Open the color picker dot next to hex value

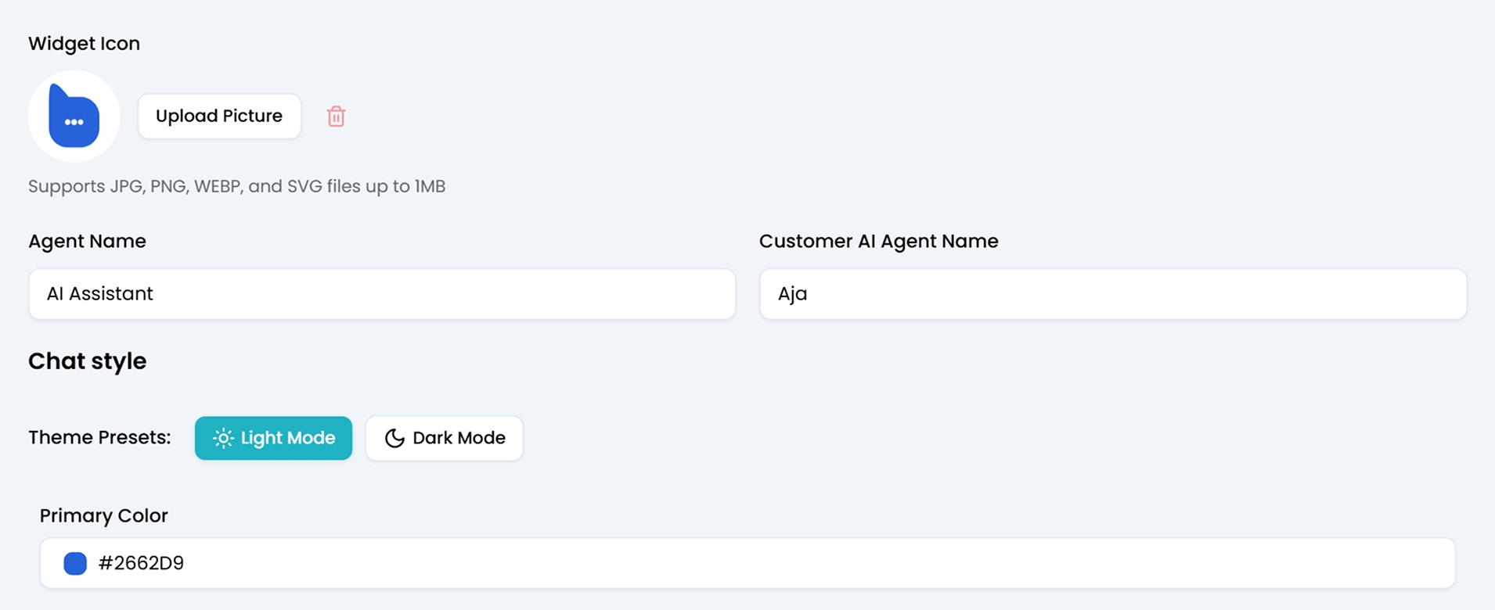(x=74, y=562)
